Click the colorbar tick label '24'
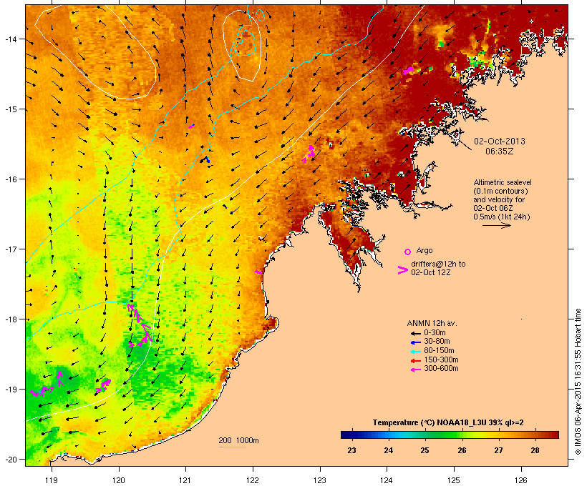 [388, 450]
